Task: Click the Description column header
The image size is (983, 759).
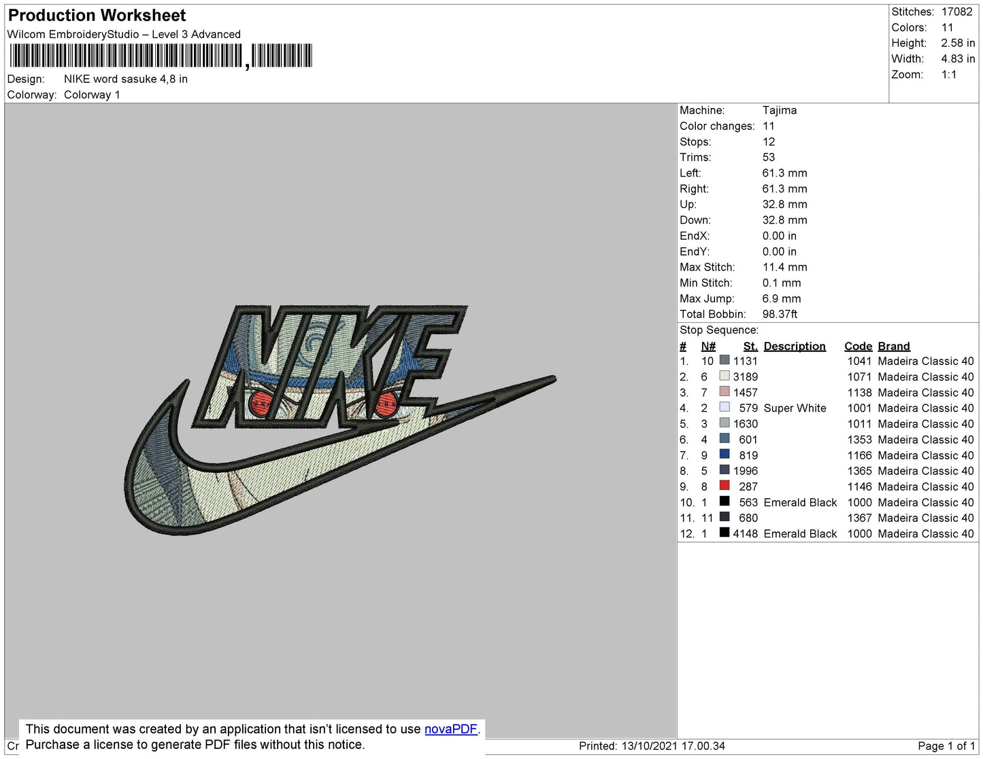Action: pyautogui.click(x=795, y=346)
